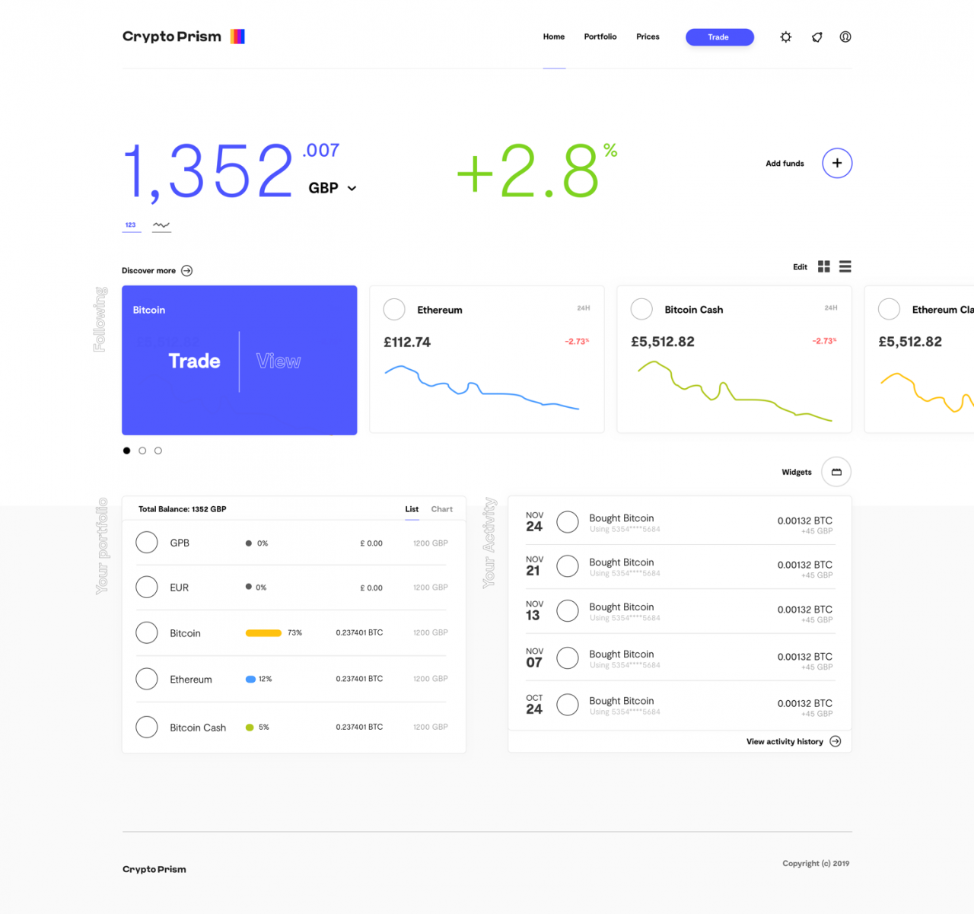974x914 pixels.
Task: Select the first carousel page dot
Action: 126,451
